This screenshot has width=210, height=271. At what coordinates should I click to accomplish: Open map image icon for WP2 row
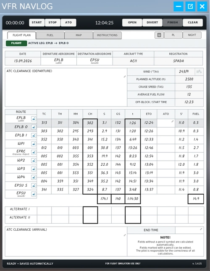coord(34,160)
